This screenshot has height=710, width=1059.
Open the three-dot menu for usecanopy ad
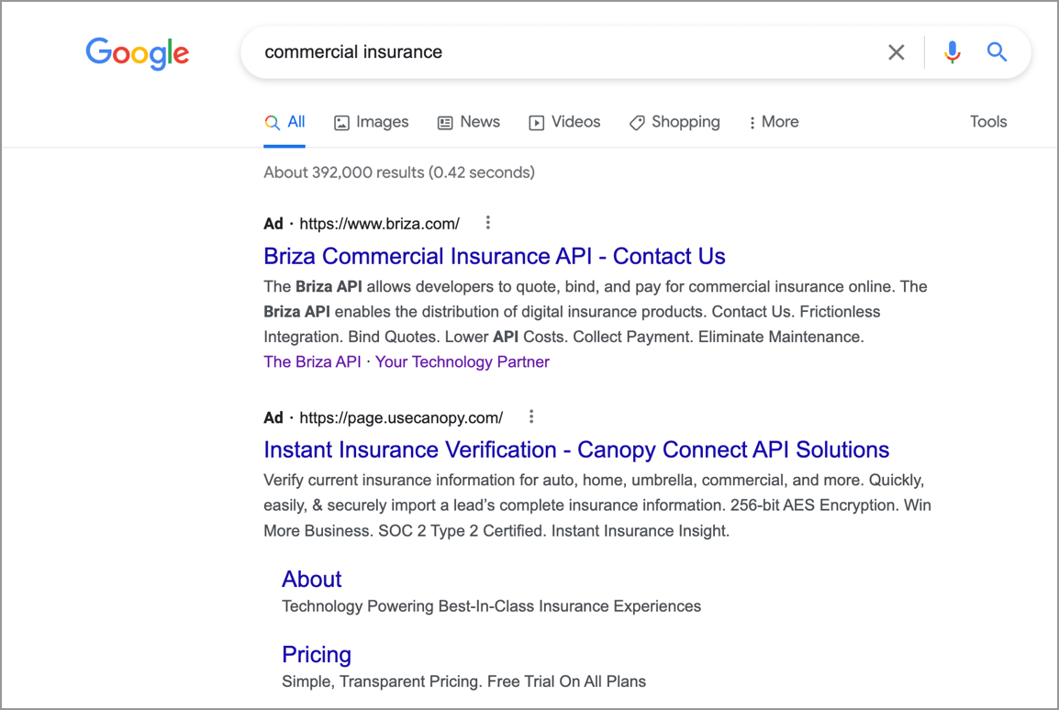pos(531,416)
